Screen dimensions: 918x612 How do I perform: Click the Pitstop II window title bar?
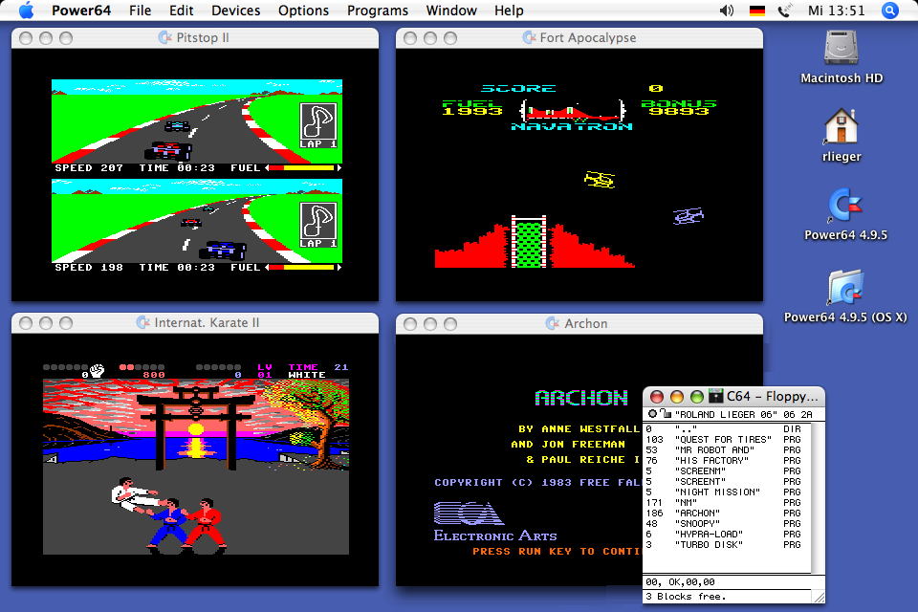tap(195, 37)
